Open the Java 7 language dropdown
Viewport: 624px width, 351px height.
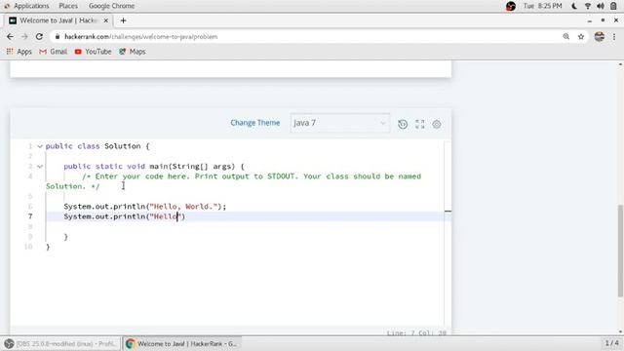click(340, 123)
